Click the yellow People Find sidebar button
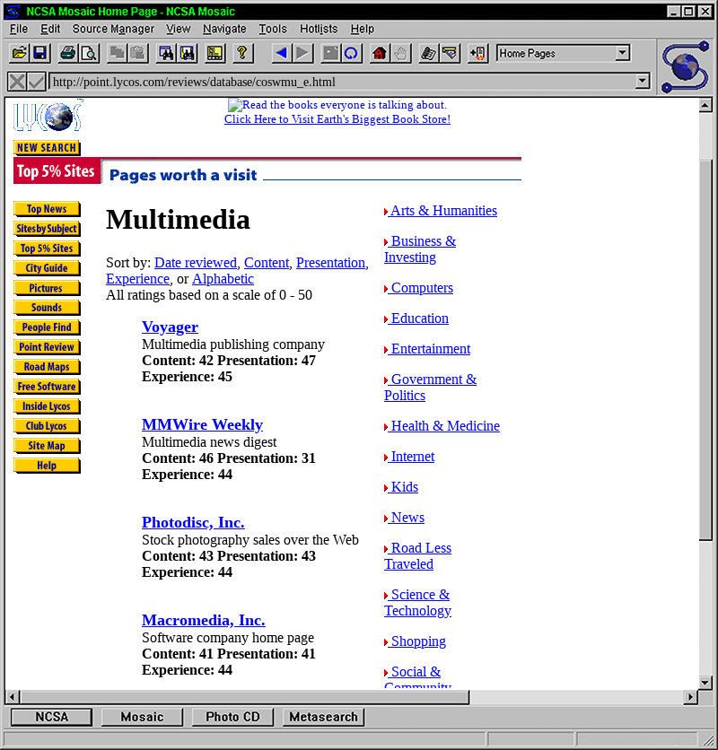The height and width of the screenshot is (750, 718). point(48,327)
